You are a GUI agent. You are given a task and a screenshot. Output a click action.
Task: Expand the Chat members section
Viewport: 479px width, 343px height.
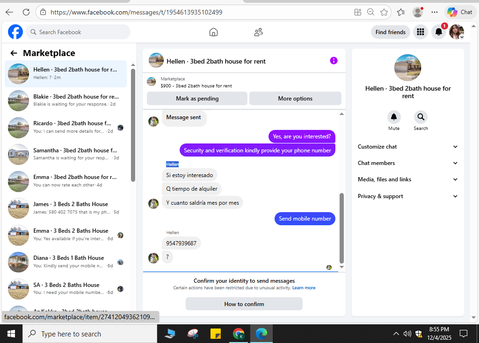pyautogui.click(x=408, y=163)
